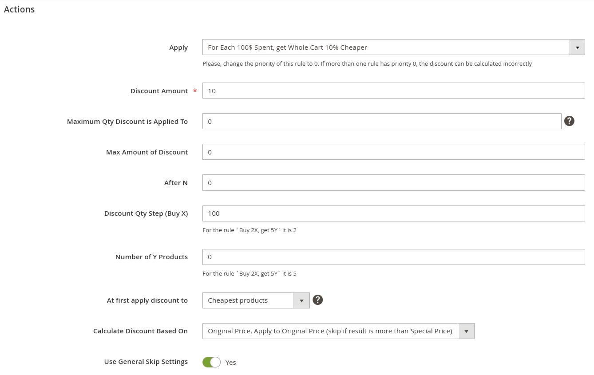Focus the Maximum Qty Discount is Applied To field
594x375 pixels.
(x=382, y=121)
